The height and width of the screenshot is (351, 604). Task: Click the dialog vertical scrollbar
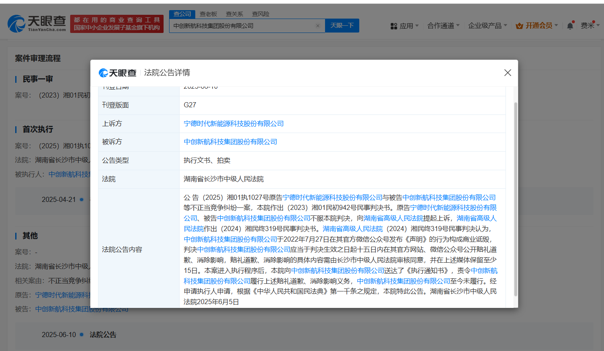[x=515, y=199]
